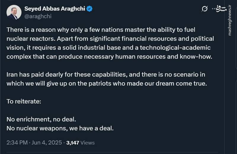Click the 3,147 view count number
This screenshot has height=154, width=237.
[x=73, y=142]
